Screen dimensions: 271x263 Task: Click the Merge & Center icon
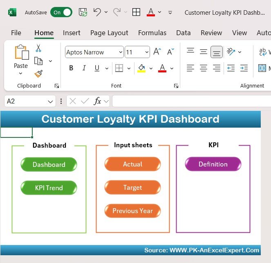coord(262,68)
